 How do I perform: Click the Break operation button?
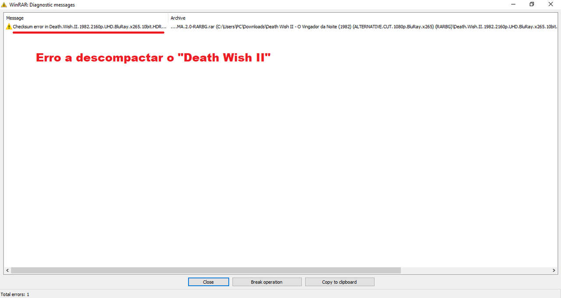pos(266,282)
